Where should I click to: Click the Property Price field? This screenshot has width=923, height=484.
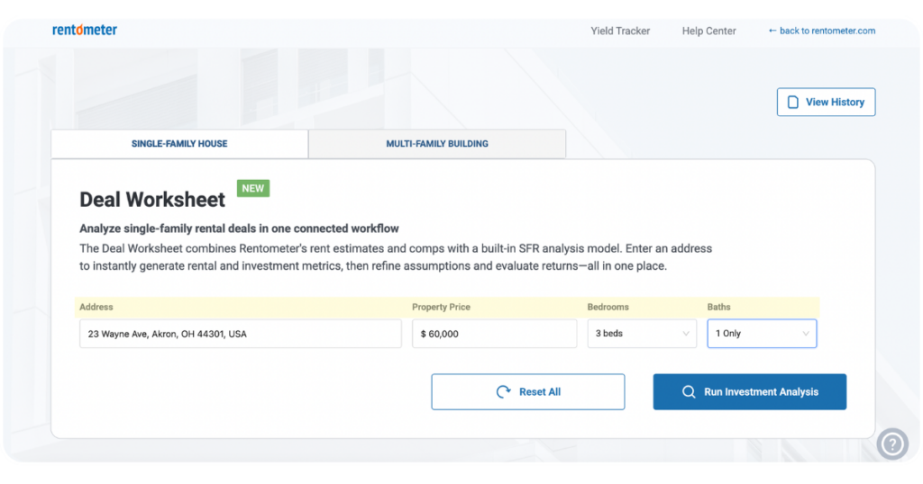tap(495, 334)
